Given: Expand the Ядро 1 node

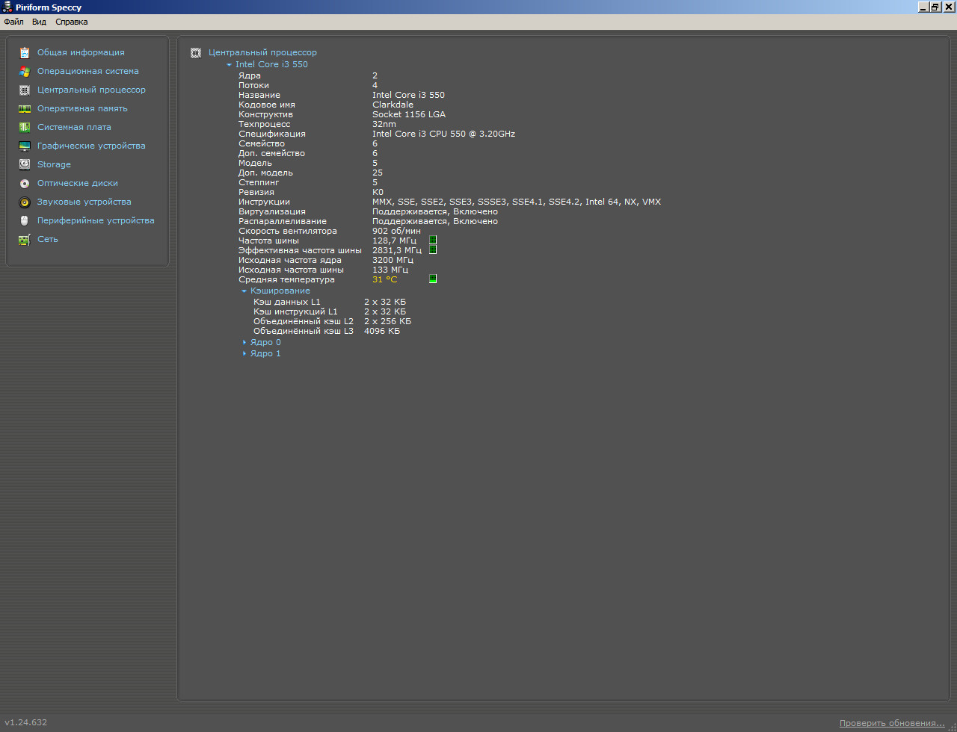Looking at the screenshot, I should point(244,354).
